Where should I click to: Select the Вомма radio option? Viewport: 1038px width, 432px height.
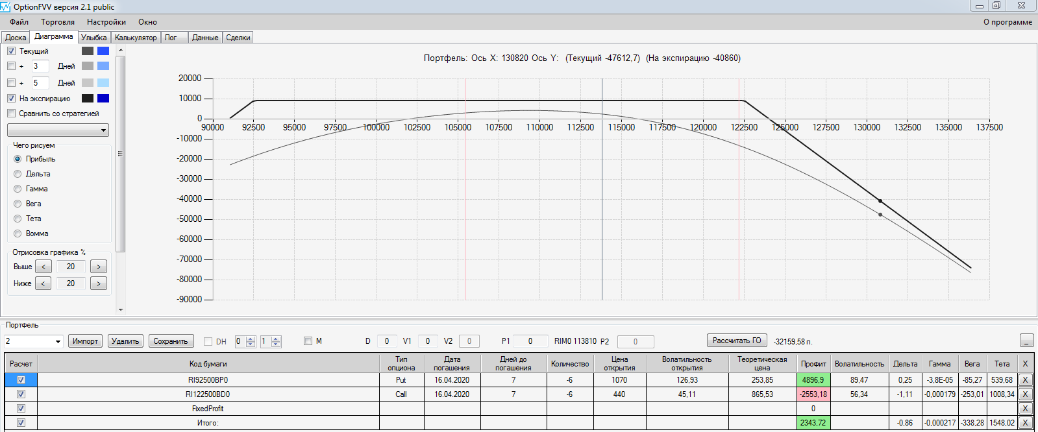18,234
